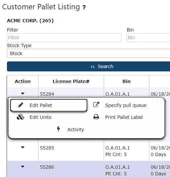Click into the Bin input field
Image resolution: width=170 pixels, height=177 pixels.
tap(148, 38)
